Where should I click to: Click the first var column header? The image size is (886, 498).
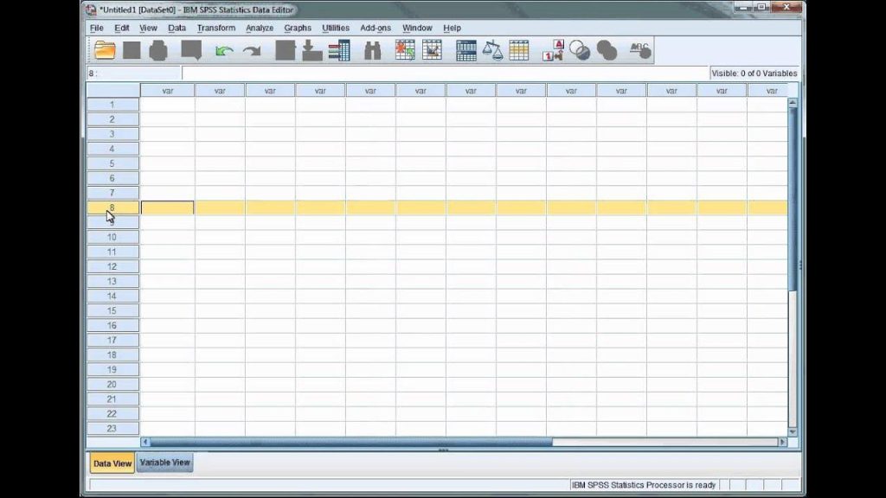pos(167,90)
